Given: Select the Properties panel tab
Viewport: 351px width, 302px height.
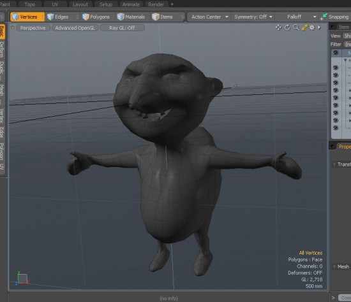Looking at the screenshot, I should pyautogui.click(x=344, y=147).
